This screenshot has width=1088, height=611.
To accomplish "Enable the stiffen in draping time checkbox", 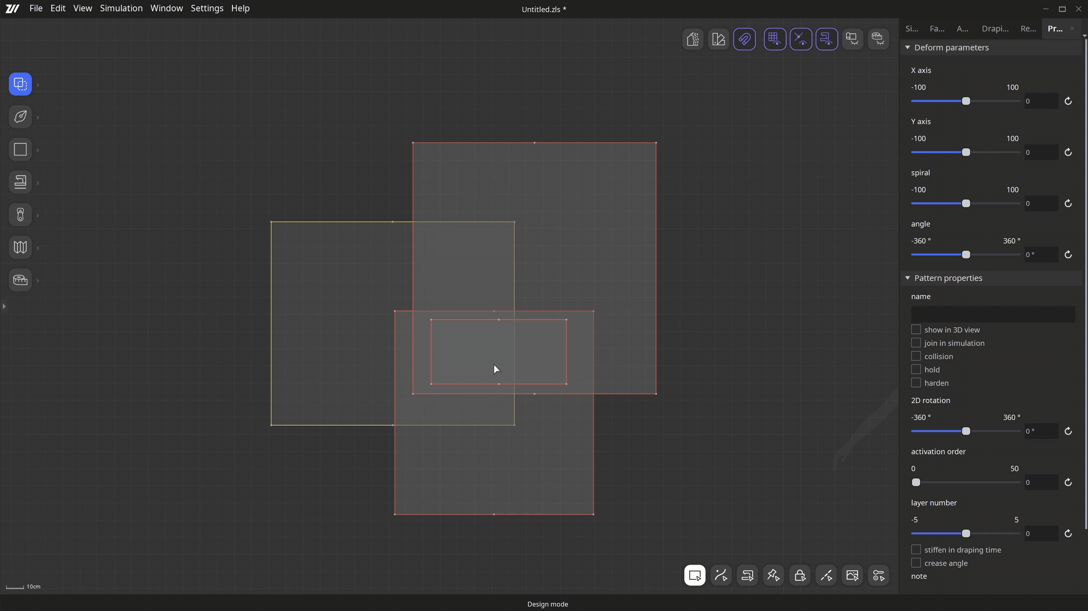I will (x=916, y=549).
